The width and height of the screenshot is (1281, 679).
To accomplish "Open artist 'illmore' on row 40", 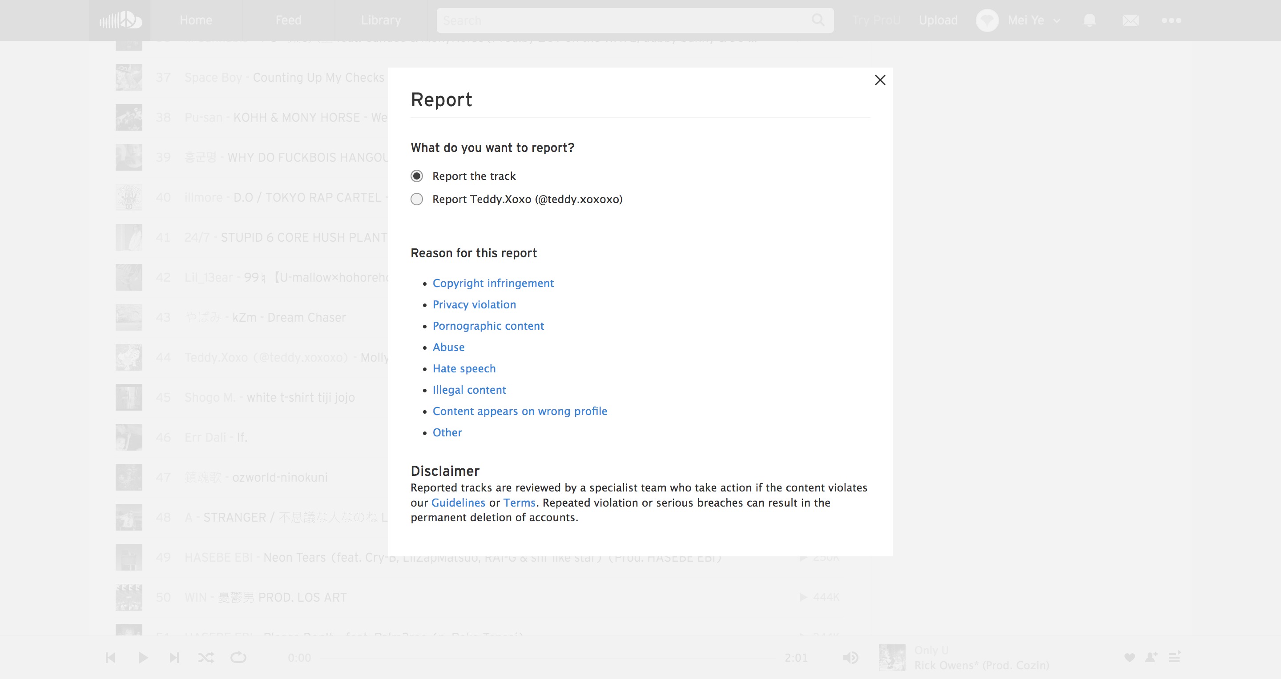I will coord(203,197).
